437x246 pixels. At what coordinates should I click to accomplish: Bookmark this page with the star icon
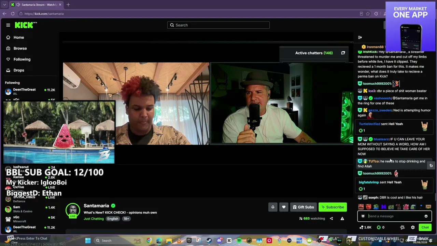[368, 14]
